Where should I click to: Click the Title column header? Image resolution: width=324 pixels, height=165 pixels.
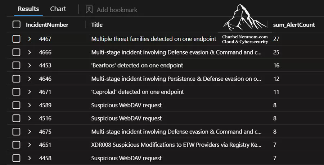(97, 25)
